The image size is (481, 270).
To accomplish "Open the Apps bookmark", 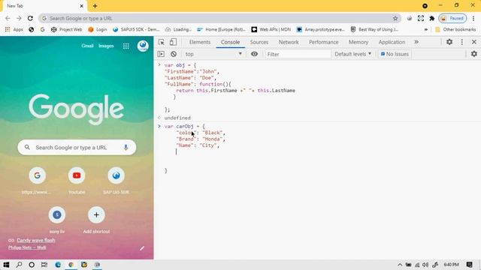I will click(14, 29).
